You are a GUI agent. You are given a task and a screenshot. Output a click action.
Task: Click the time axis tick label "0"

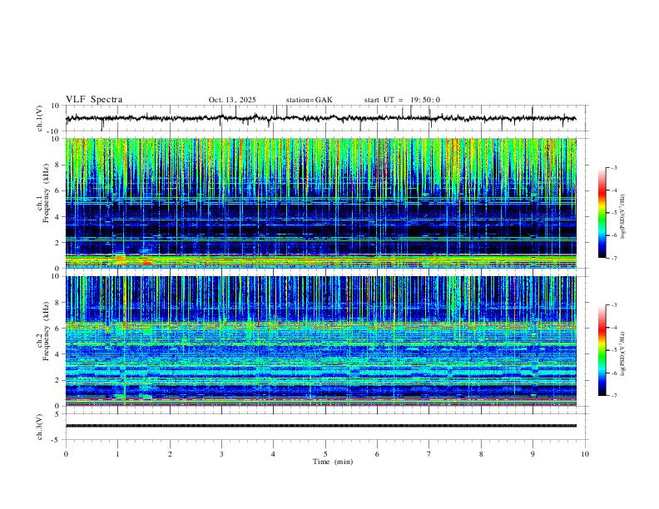click(x=66, y=454)
